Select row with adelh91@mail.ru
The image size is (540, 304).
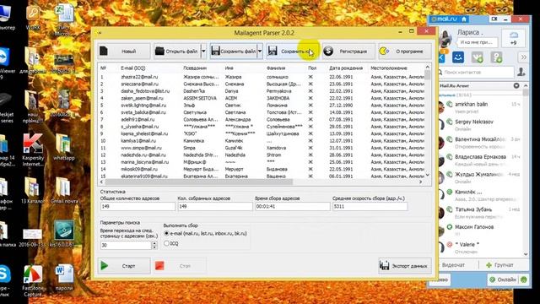click(x=262, y=119)
